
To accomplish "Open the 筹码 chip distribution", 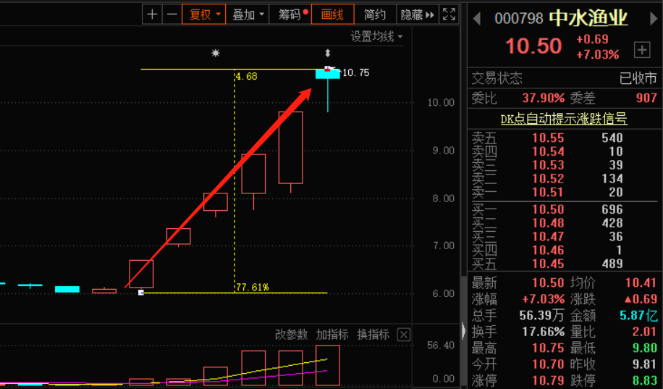I will tap(290, 14).
